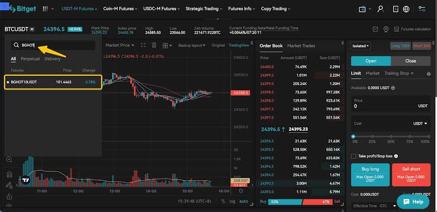
Task: Select the Open position toggle
Action: 371,61
